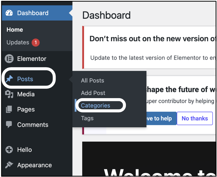Open Tags from Posts submenu
The image size is (217, 177).
(x=87, y=118)
